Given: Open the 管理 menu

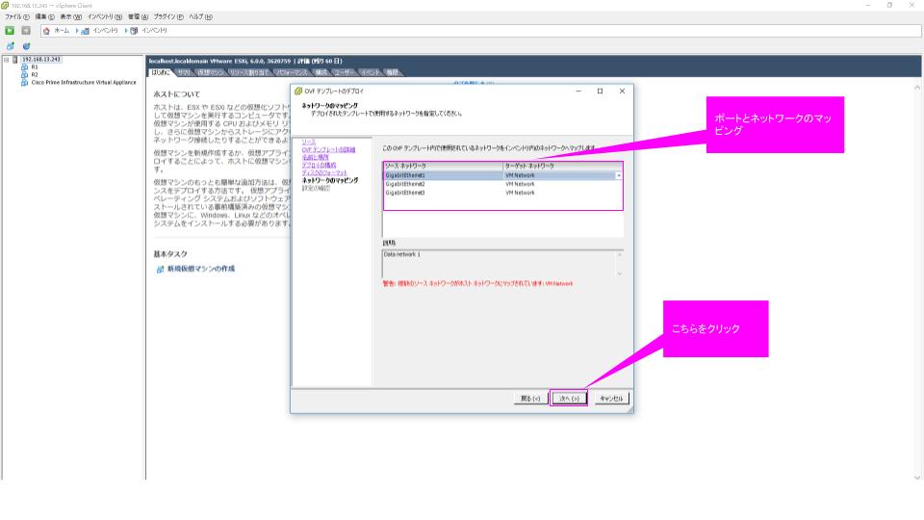Looking at the screenshot, I should [138, 17].
